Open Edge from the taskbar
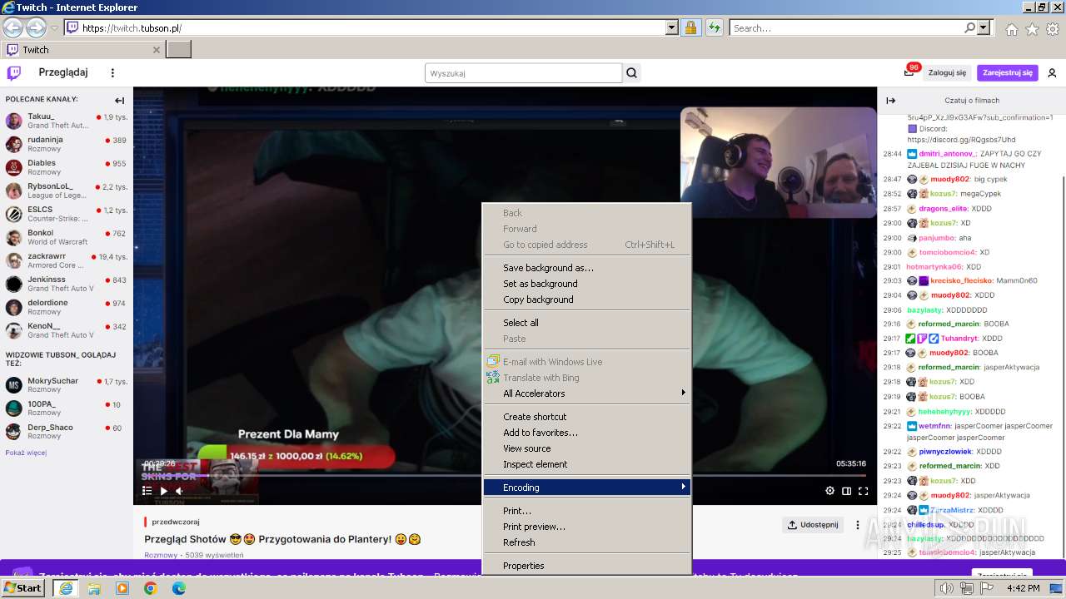 [178, 588]
